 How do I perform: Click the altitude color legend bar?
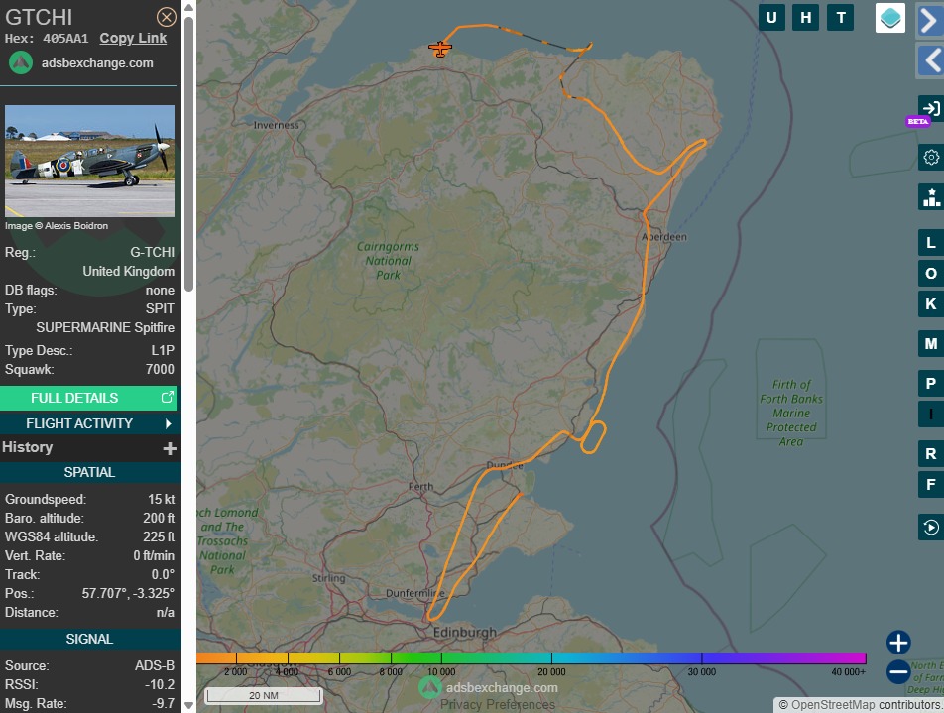click(x=531, y=657)
